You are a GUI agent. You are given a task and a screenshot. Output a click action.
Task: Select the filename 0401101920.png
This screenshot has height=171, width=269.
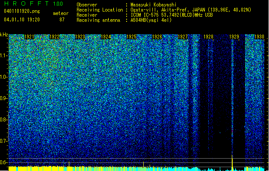pos(22,12)
